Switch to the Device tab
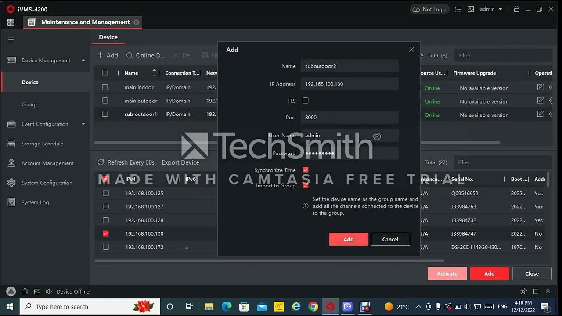This screenshot has height=316, width=562. point(108,37)
